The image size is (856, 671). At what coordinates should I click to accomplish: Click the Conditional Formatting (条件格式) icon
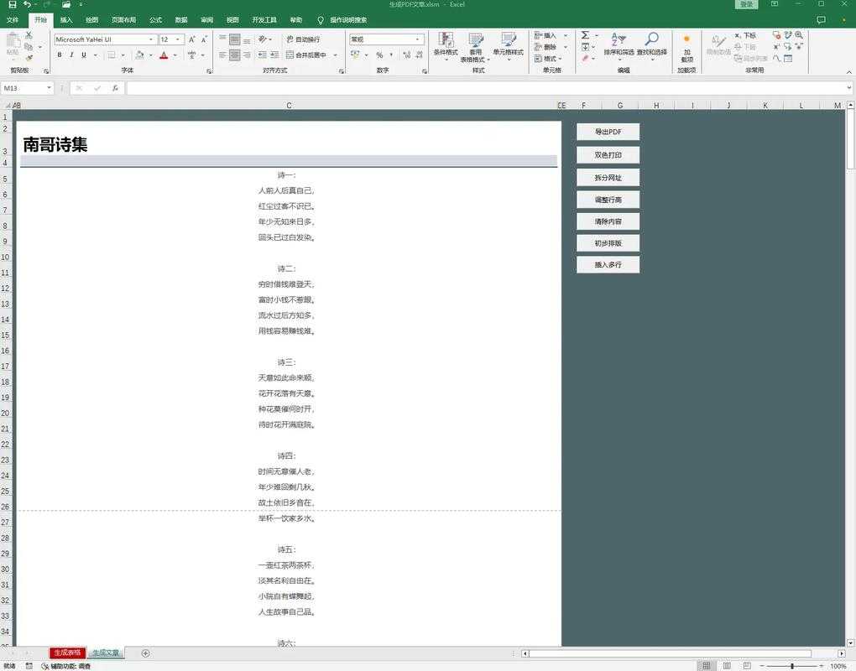tap(446, 41)
